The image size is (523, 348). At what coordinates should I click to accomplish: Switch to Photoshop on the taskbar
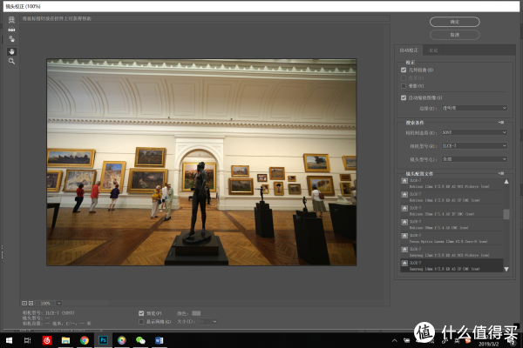[103, 340]
